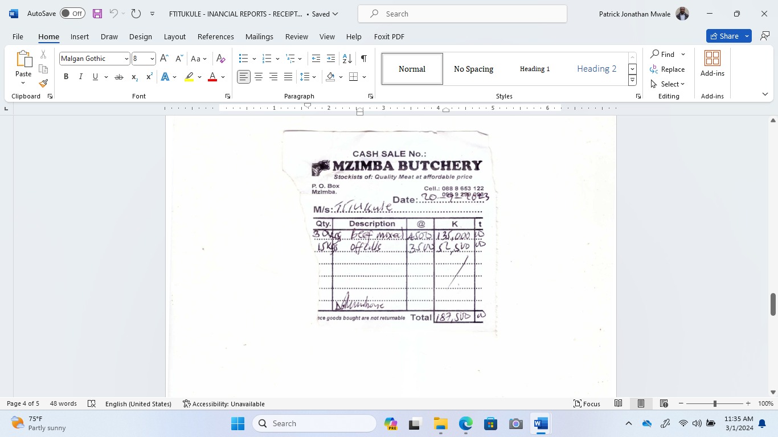Screen dimensions: 778x437
Task: Decrease paragraph indent
Action: pyautogui.click(x=316, y=59)
